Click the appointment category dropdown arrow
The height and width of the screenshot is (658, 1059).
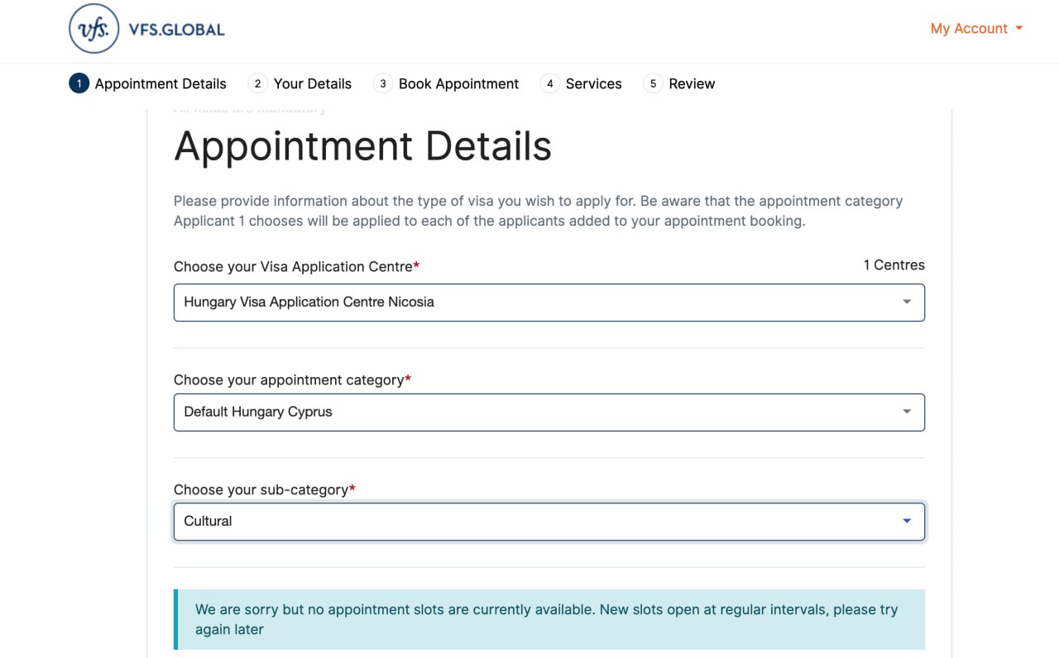[x=907, y=412]
